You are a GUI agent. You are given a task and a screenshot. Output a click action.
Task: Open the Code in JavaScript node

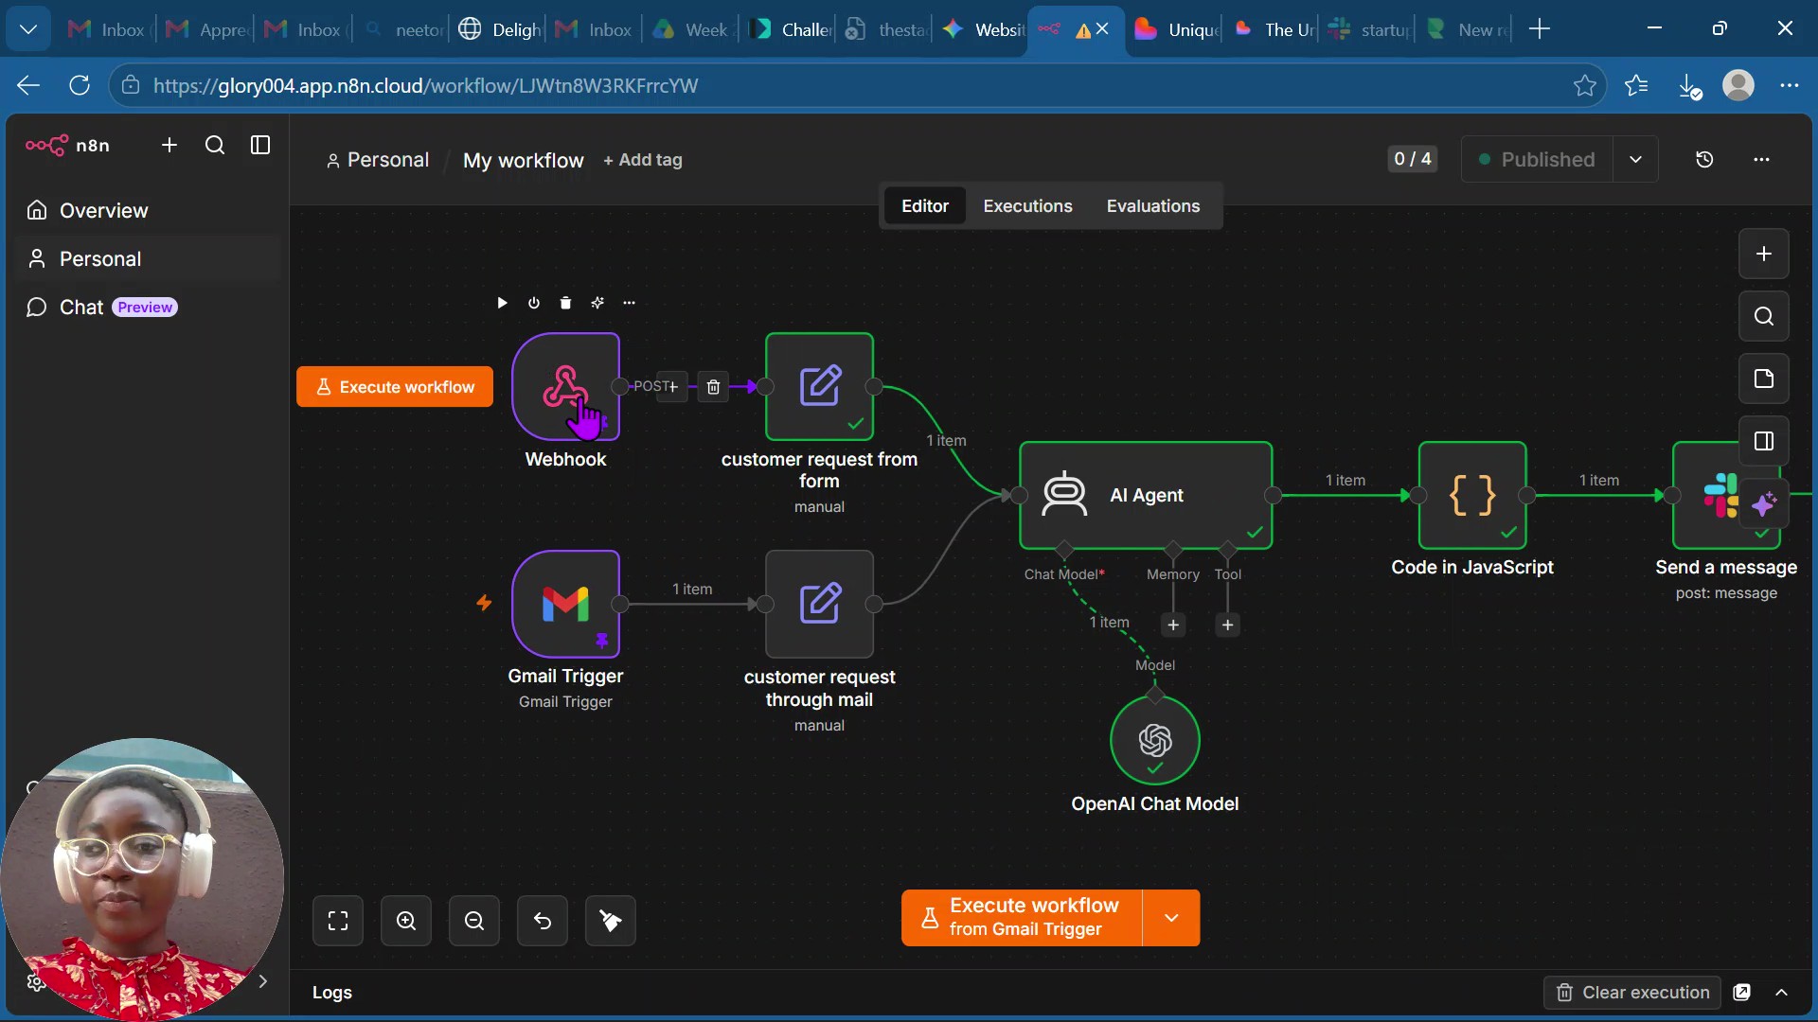[x=1472, y=495]
